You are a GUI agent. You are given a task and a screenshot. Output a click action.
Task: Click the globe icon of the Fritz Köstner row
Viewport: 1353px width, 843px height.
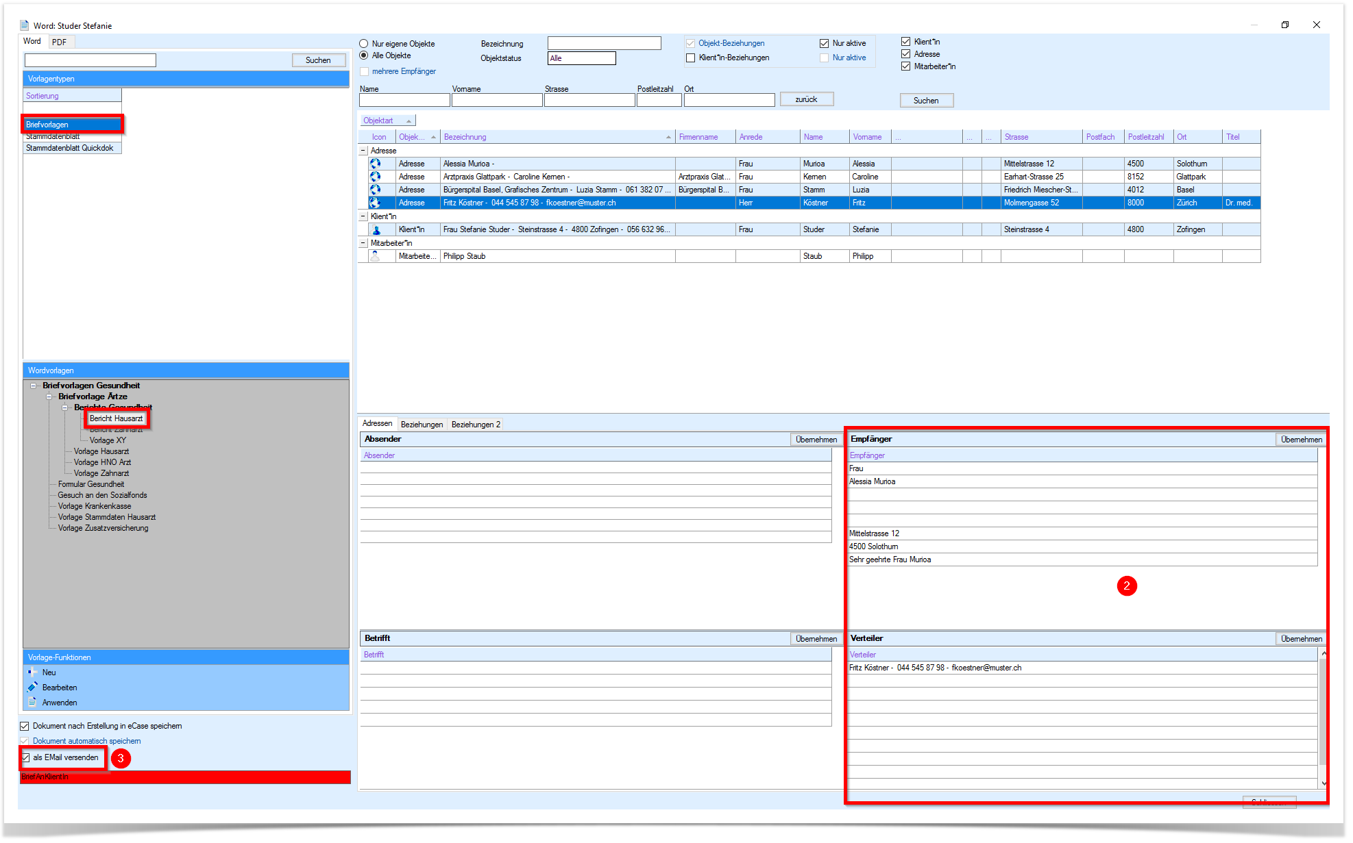coord(375,203)
